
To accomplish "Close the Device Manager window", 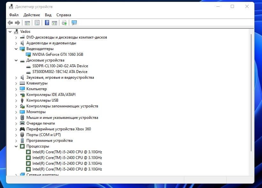I will click(247, 6).
